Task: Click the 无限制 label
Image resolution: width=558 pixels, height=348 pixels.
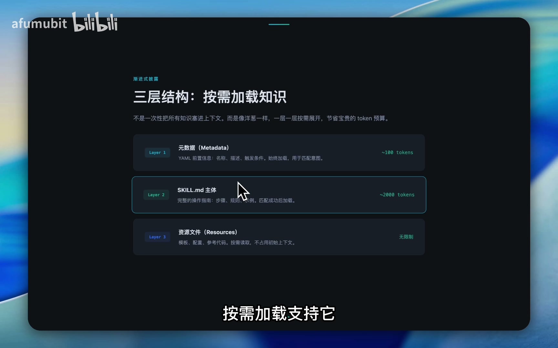Action: pyautogui.click(x=406, y=237)
